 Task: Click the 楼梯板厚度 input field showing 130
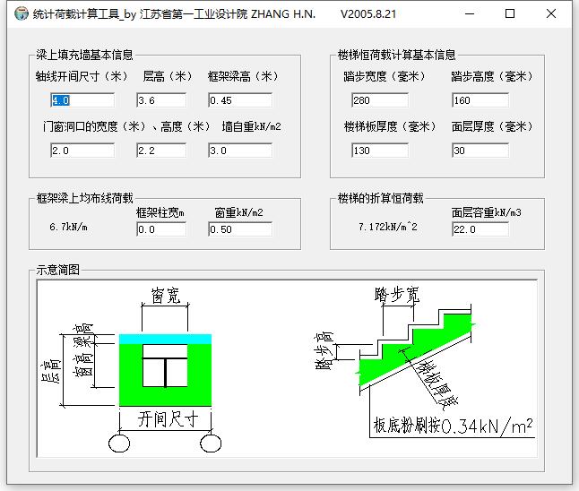point(380,151)
